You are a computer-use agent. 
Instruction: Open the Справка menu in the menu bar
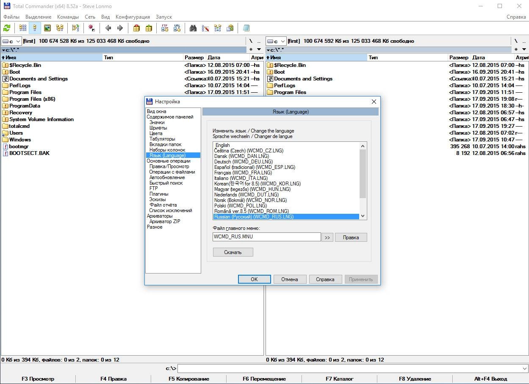tap(516, 17)
